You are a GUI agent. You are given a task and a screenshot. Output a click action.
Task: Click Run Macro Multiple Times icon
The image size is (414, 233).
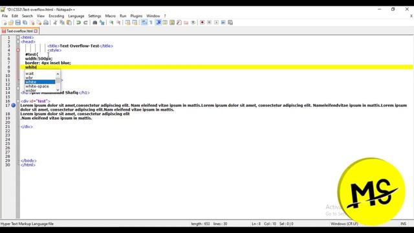click(x=223, y=23)
